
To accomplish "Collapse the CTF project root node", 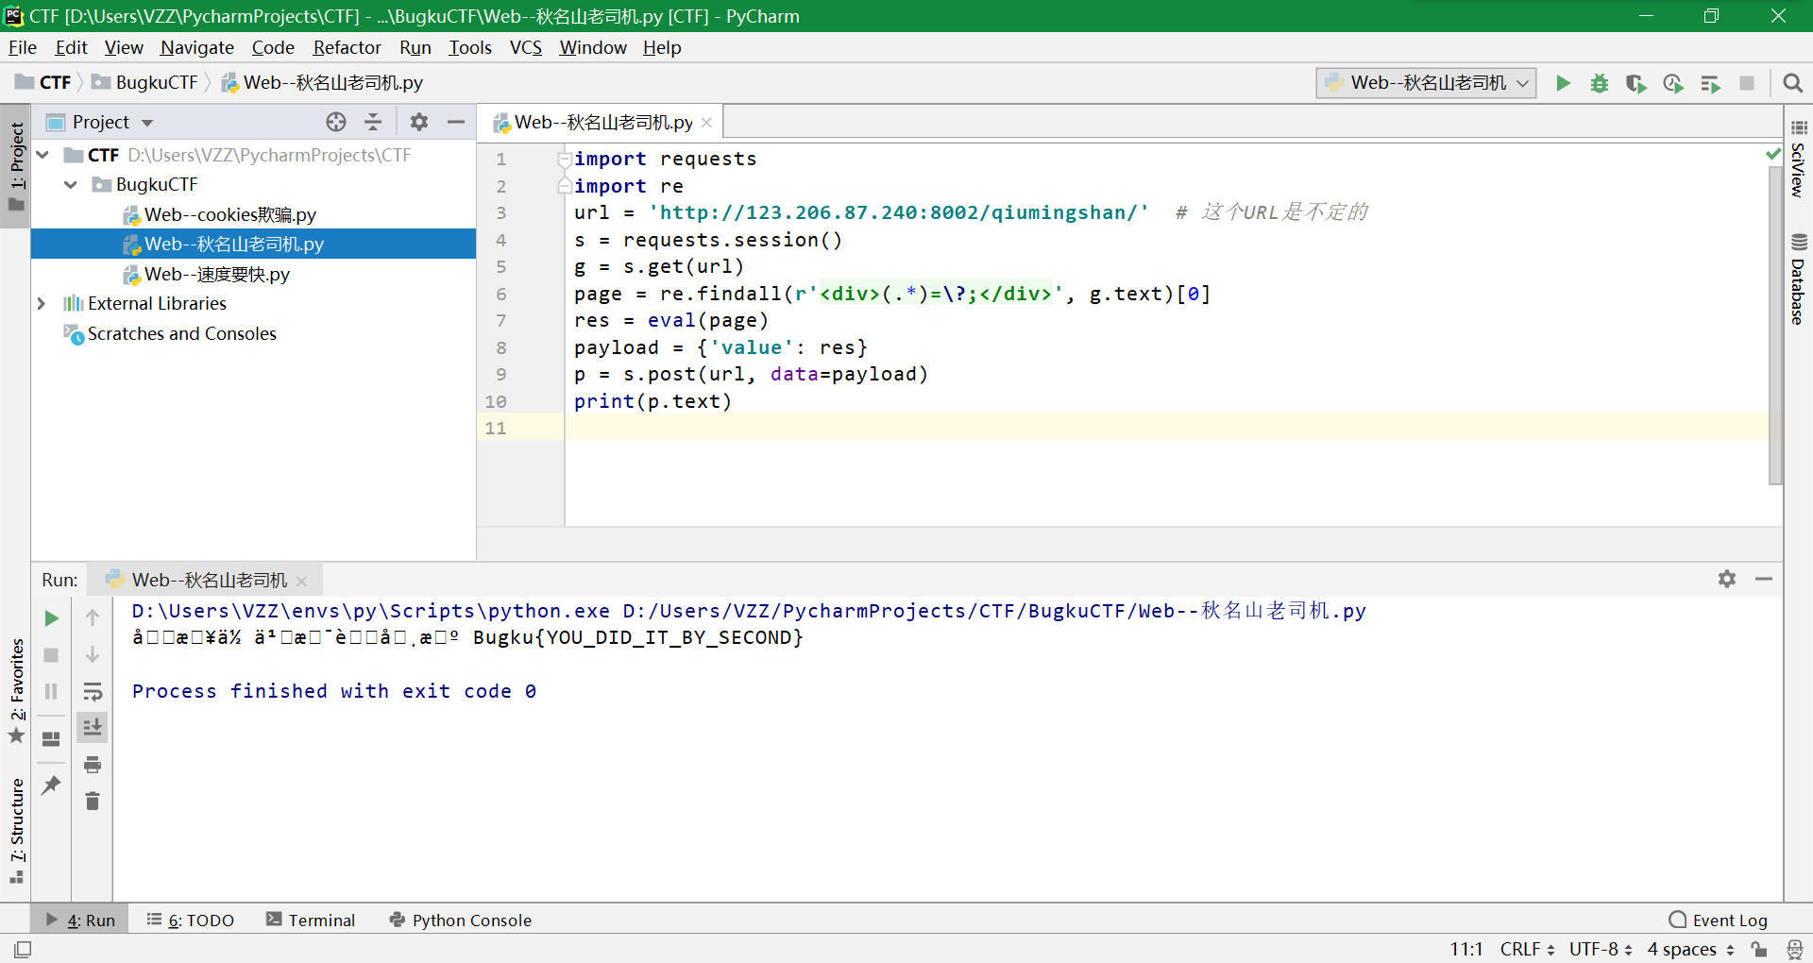I will [42, 155].
